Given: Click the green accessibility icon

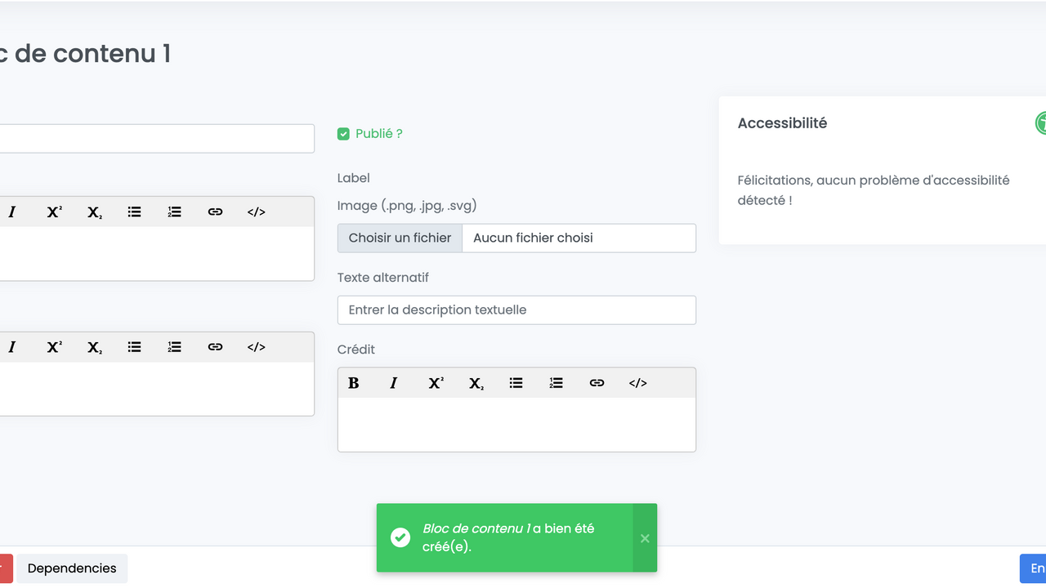Looking at the screenshot, I should pyautogui.click(x=1041, y=123).
